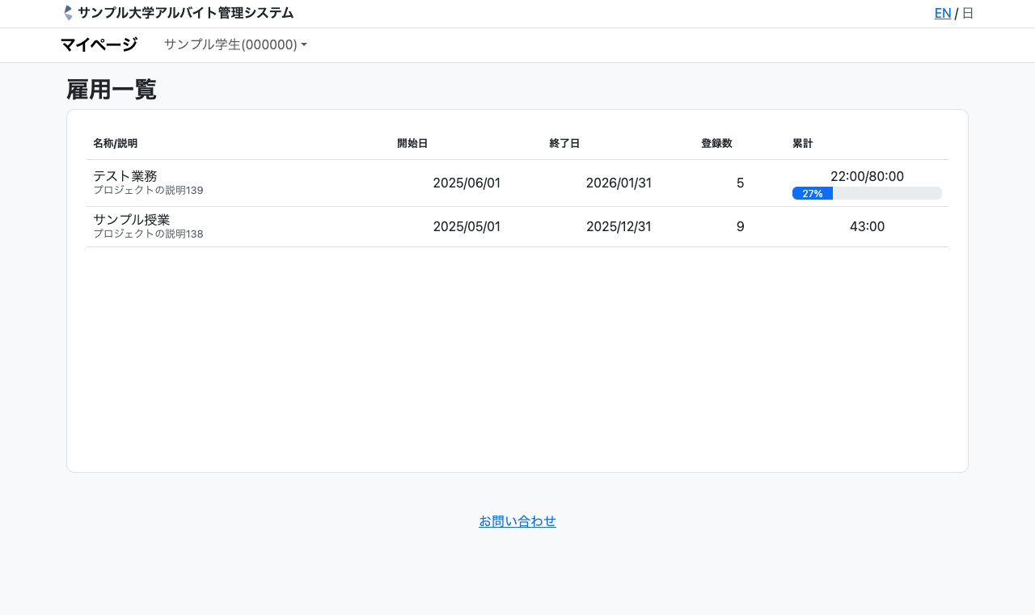Screen dimensions: 1035x615
Task: Click the 登録数 column header
Action: pos(716,143)
